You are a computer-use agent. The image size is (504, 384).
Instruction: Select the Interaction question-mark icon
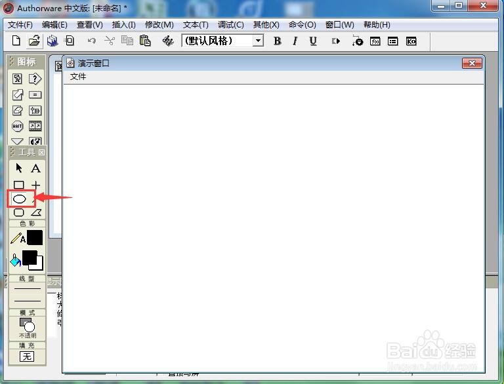35,79
